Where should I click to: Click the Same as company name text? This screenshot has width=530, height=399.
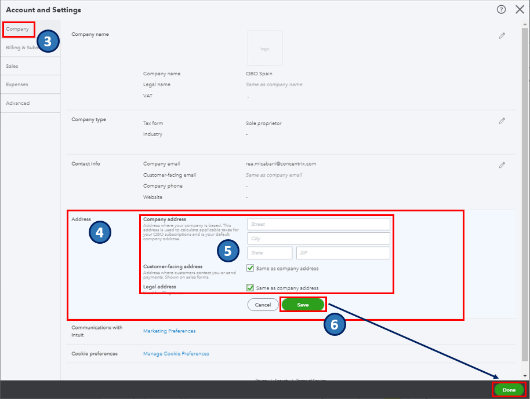tap(274, 85)
